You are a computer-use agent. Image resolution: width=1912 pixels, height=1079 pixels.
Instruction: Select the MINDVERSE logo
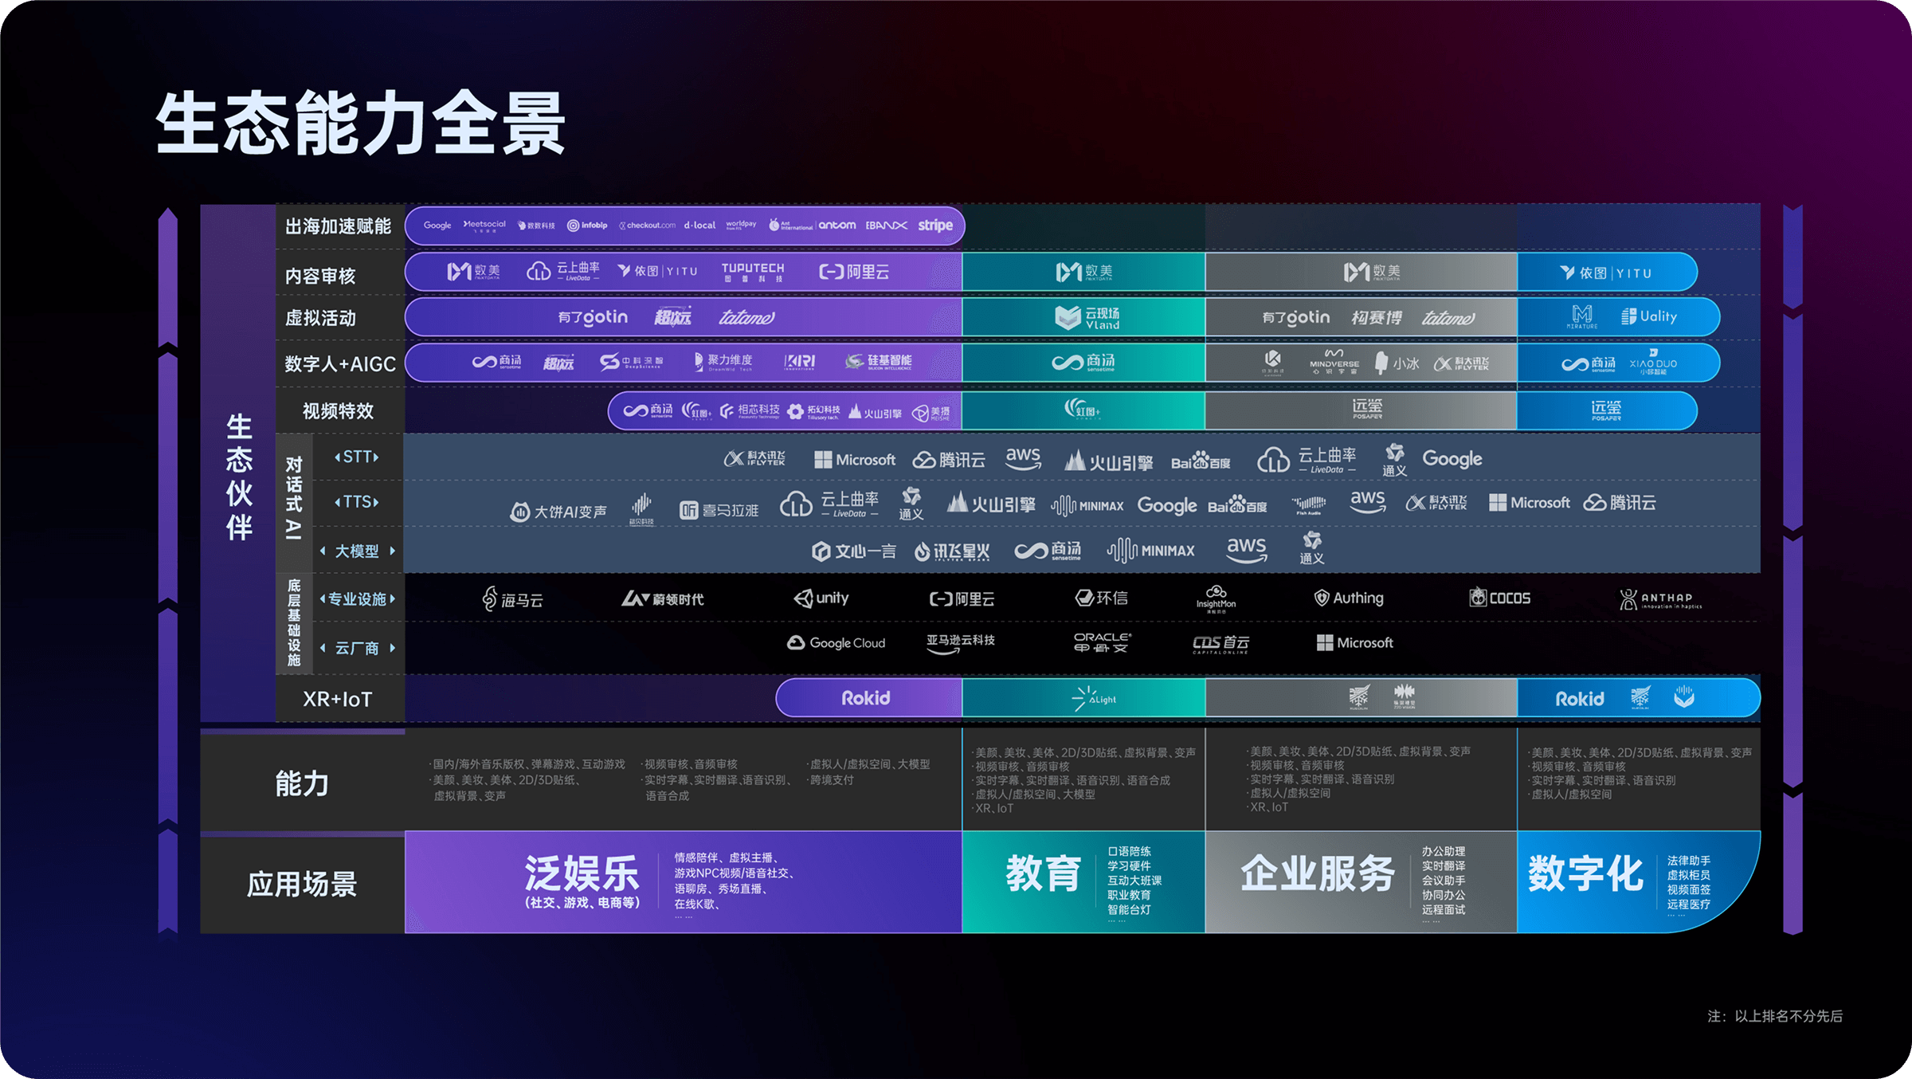pos(1334,362)
